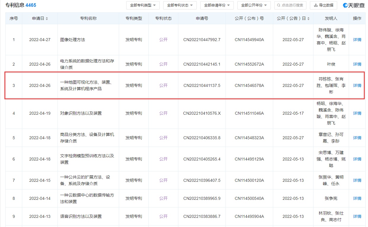The width and height of the screenshot is (368, 227).
Task: Open 详情 for 图像处理方法 patent
Action: click(357, 40)
